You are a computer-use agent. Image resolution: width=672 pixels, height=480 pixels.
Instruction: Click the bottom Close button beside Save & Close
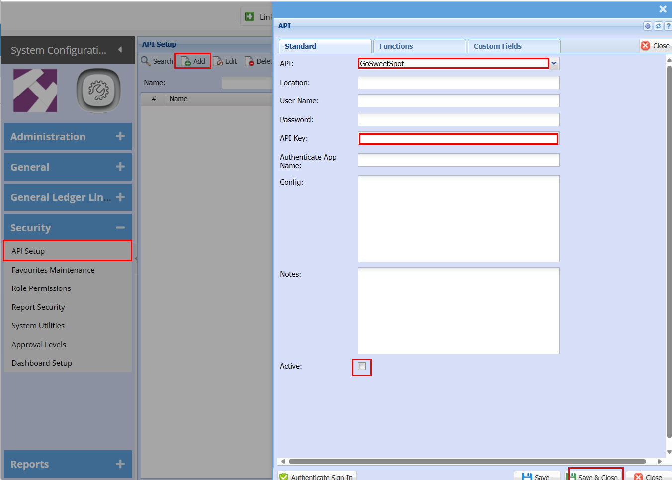point(649,477)
